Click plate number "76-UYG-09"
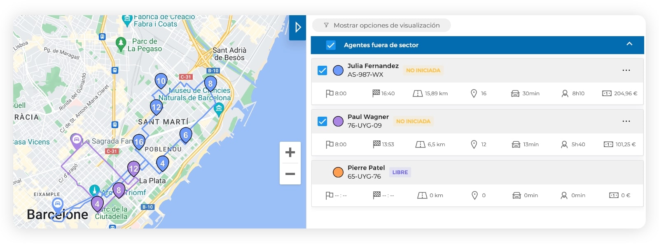This screenshot has width=659, height=244. coord(365,125)
